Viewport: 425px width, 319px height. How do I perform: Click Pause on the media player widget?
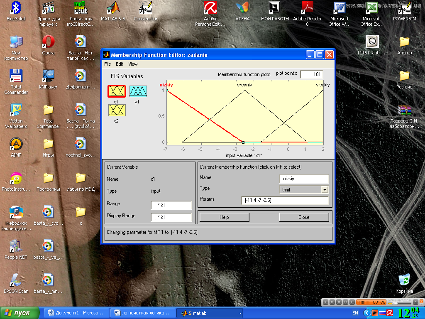click(332, 302)
